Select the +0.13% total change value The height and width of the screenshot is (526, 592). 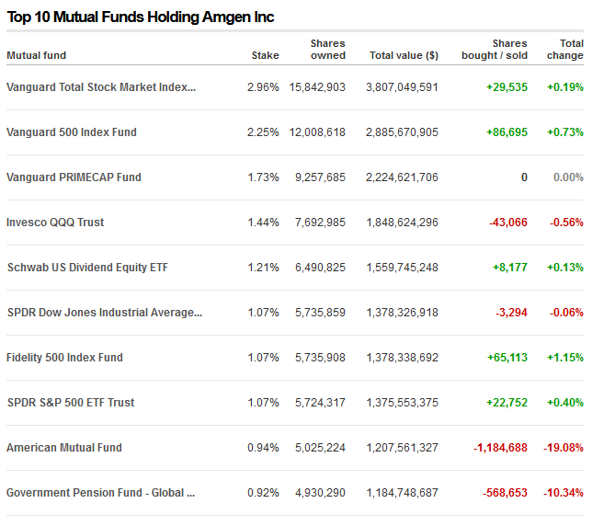click(565, 268)
